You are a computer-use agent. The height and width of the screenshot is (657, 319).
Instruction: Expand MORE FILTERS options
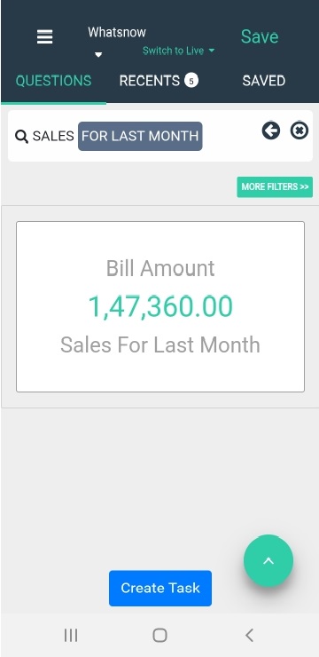pyautogui.click(x=275, y=186)
